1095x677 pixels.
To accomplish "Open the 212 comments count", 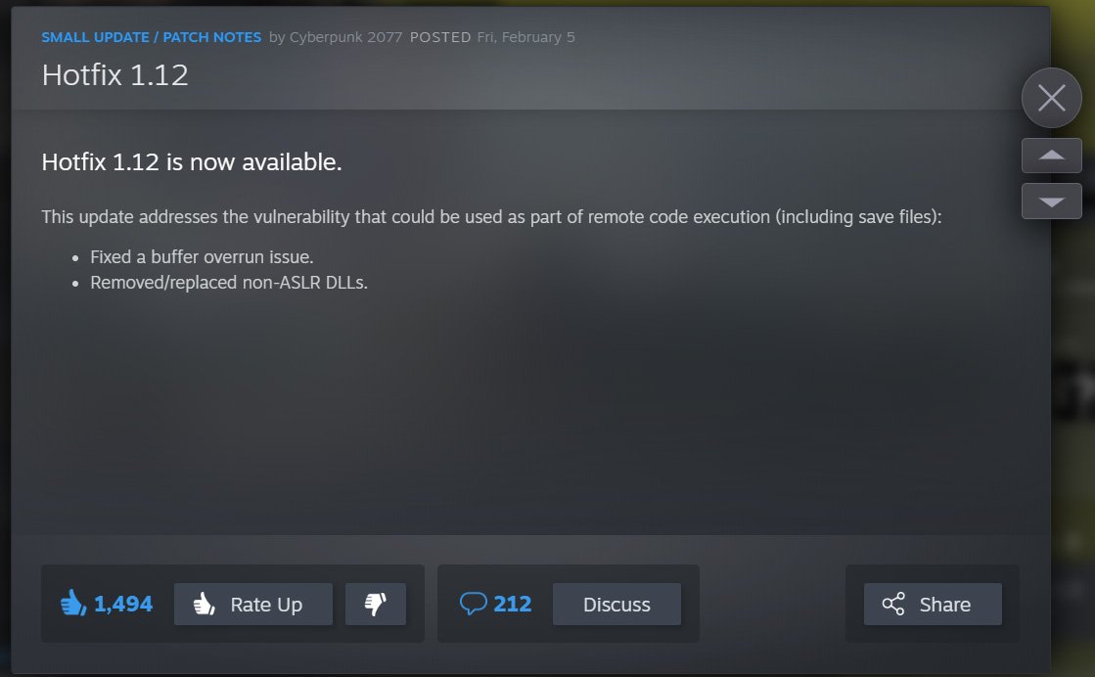I will pyautogui.click(x=513, y=604).
